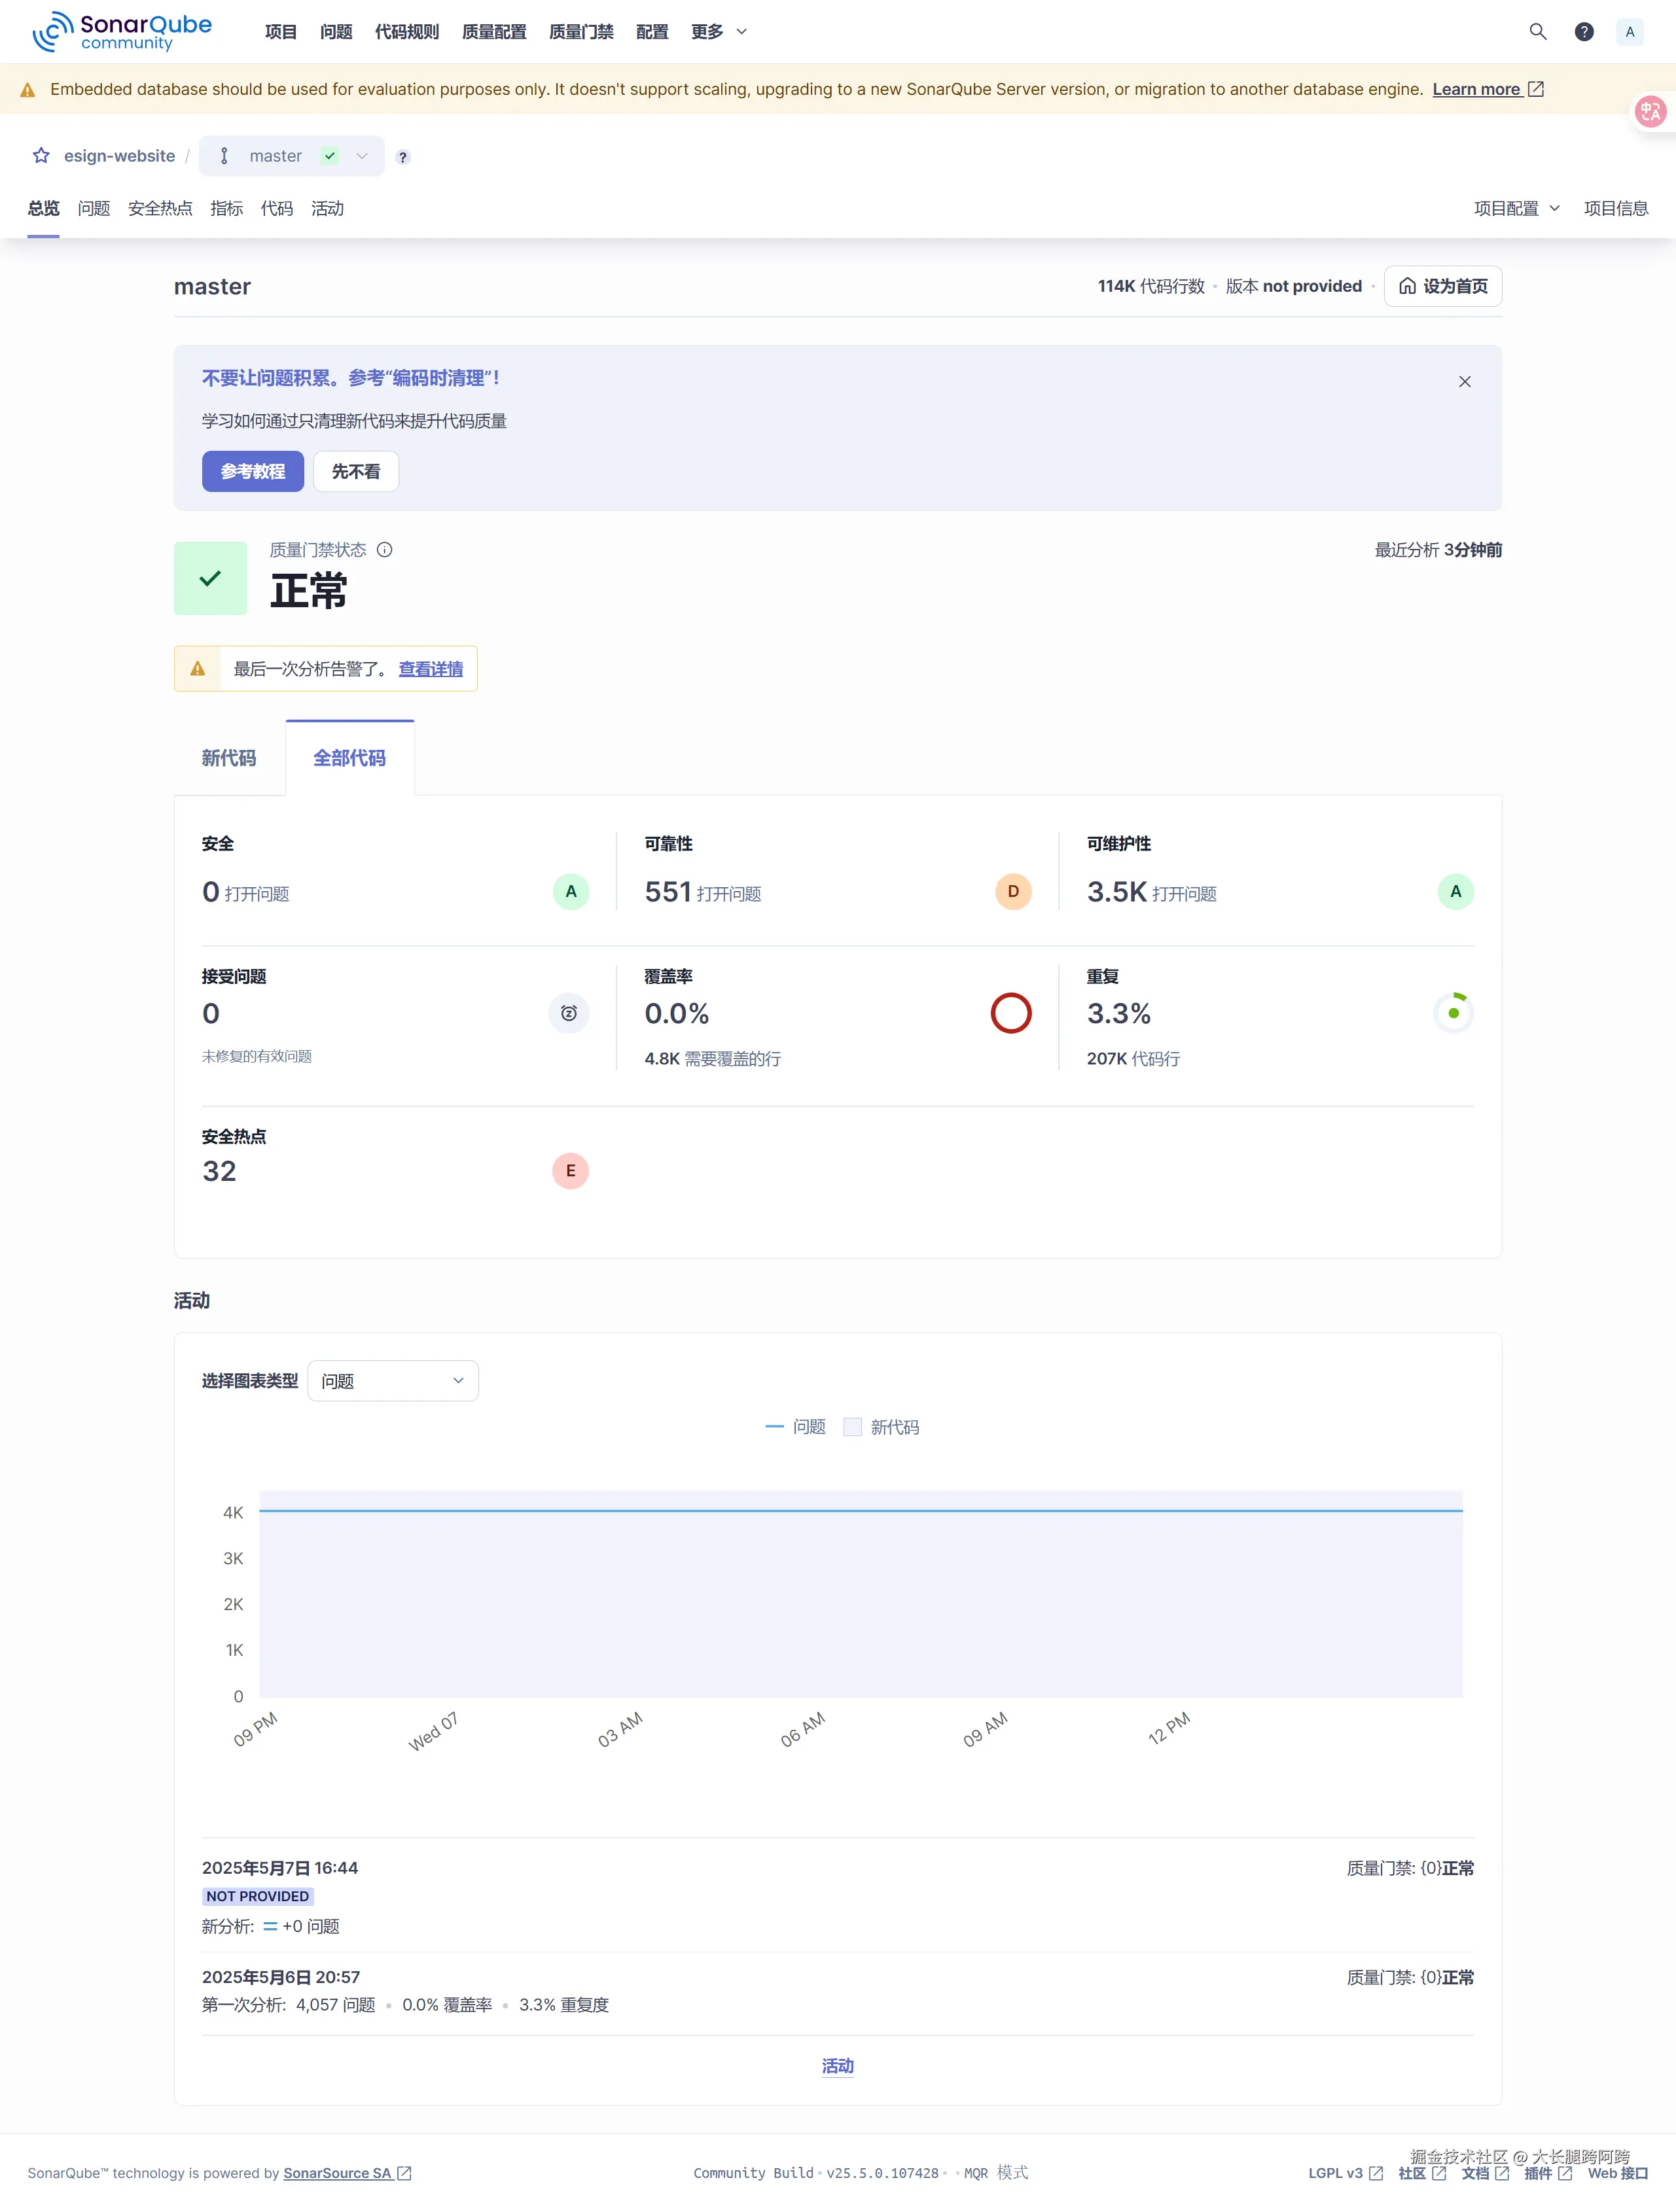Click the 参考教程 button
This screenshot has width=1676, height=2212.
(252, 471)
